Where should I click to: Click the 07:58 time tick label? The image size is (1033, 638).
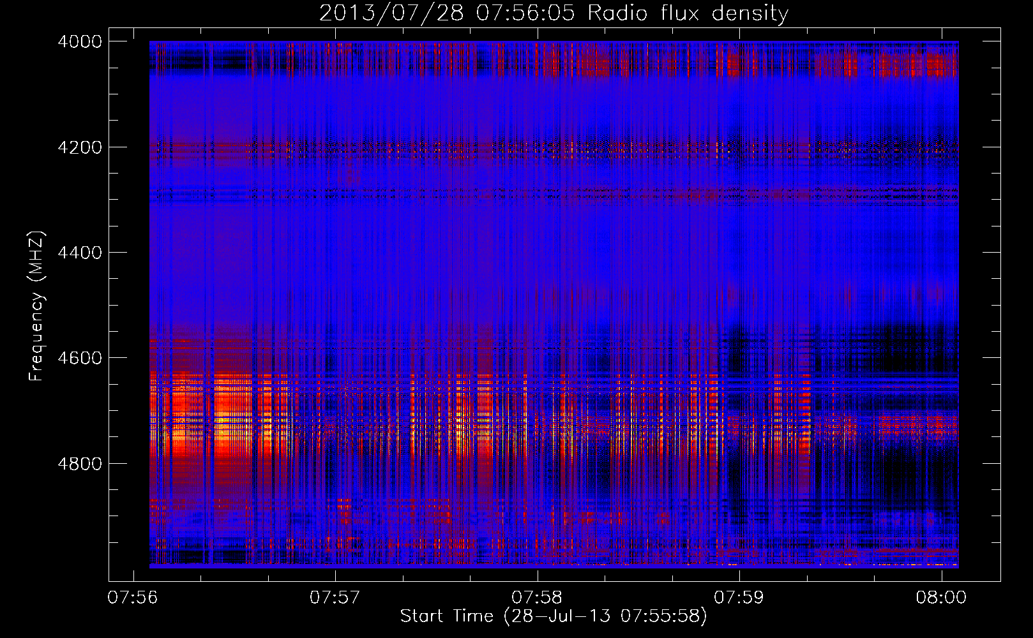pyautogui.click(x=538, y=598)
